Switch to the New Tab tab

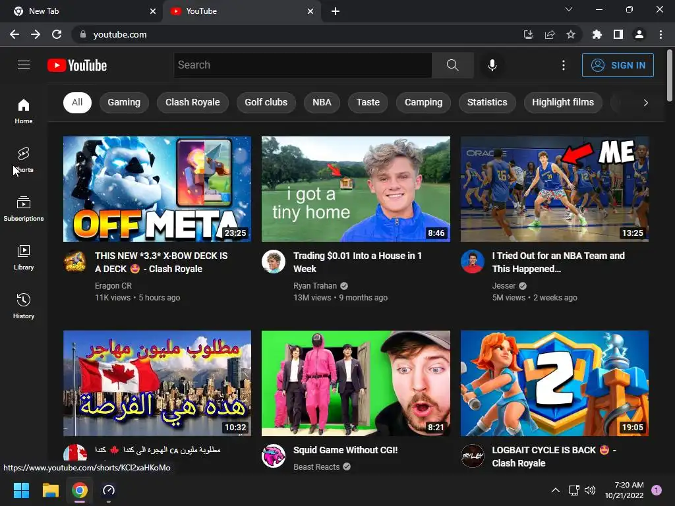(x=82, y=11)
